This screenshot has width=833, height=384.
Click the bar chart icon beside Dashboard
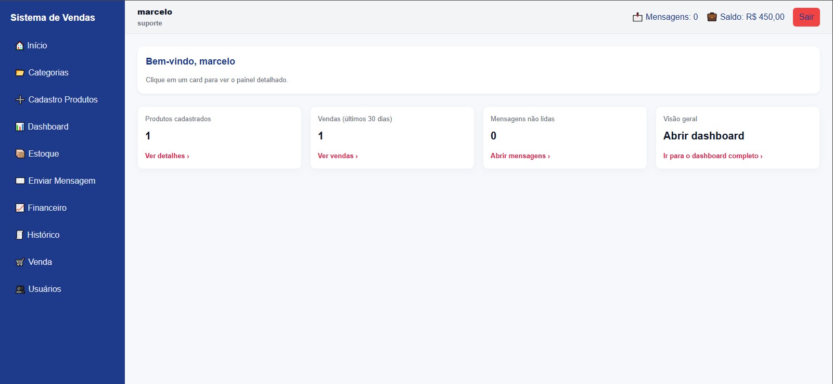(20, 127)
